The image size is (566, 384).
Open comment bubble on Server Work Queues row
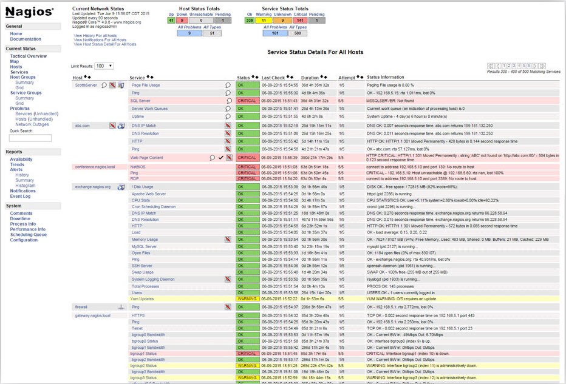click(x=228, y=109)
